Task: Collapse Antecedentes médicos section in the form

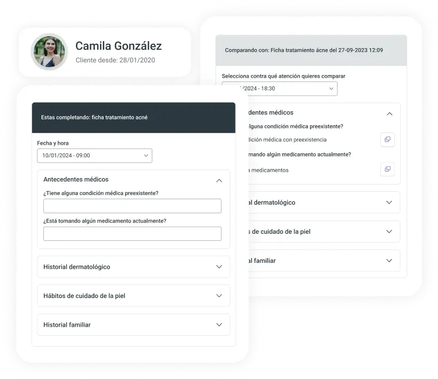Action: pyautogui.click(x=219, y=181)
